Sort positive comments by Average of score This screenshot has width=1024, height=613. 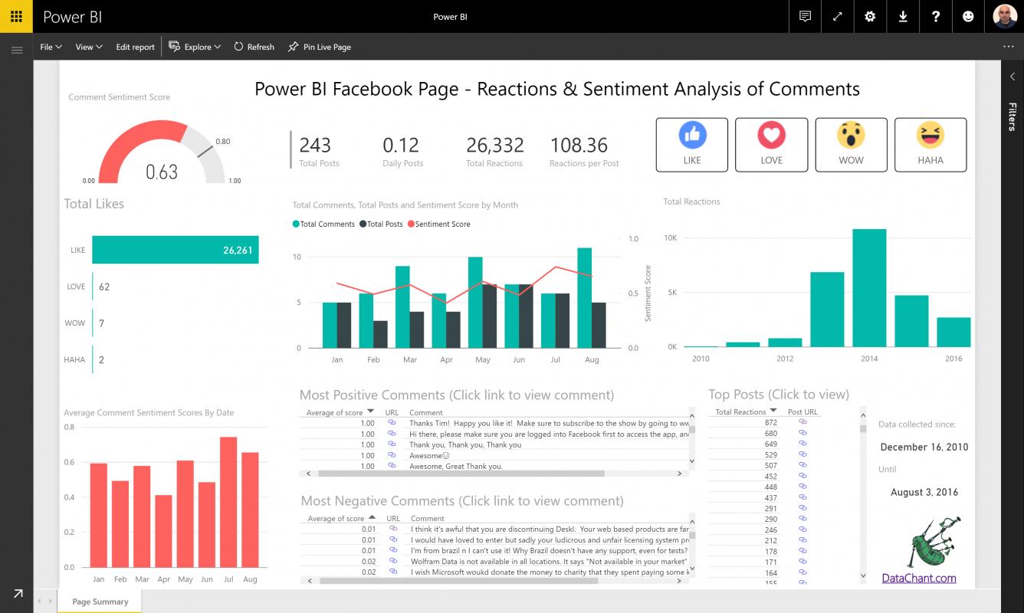(340, 412)
